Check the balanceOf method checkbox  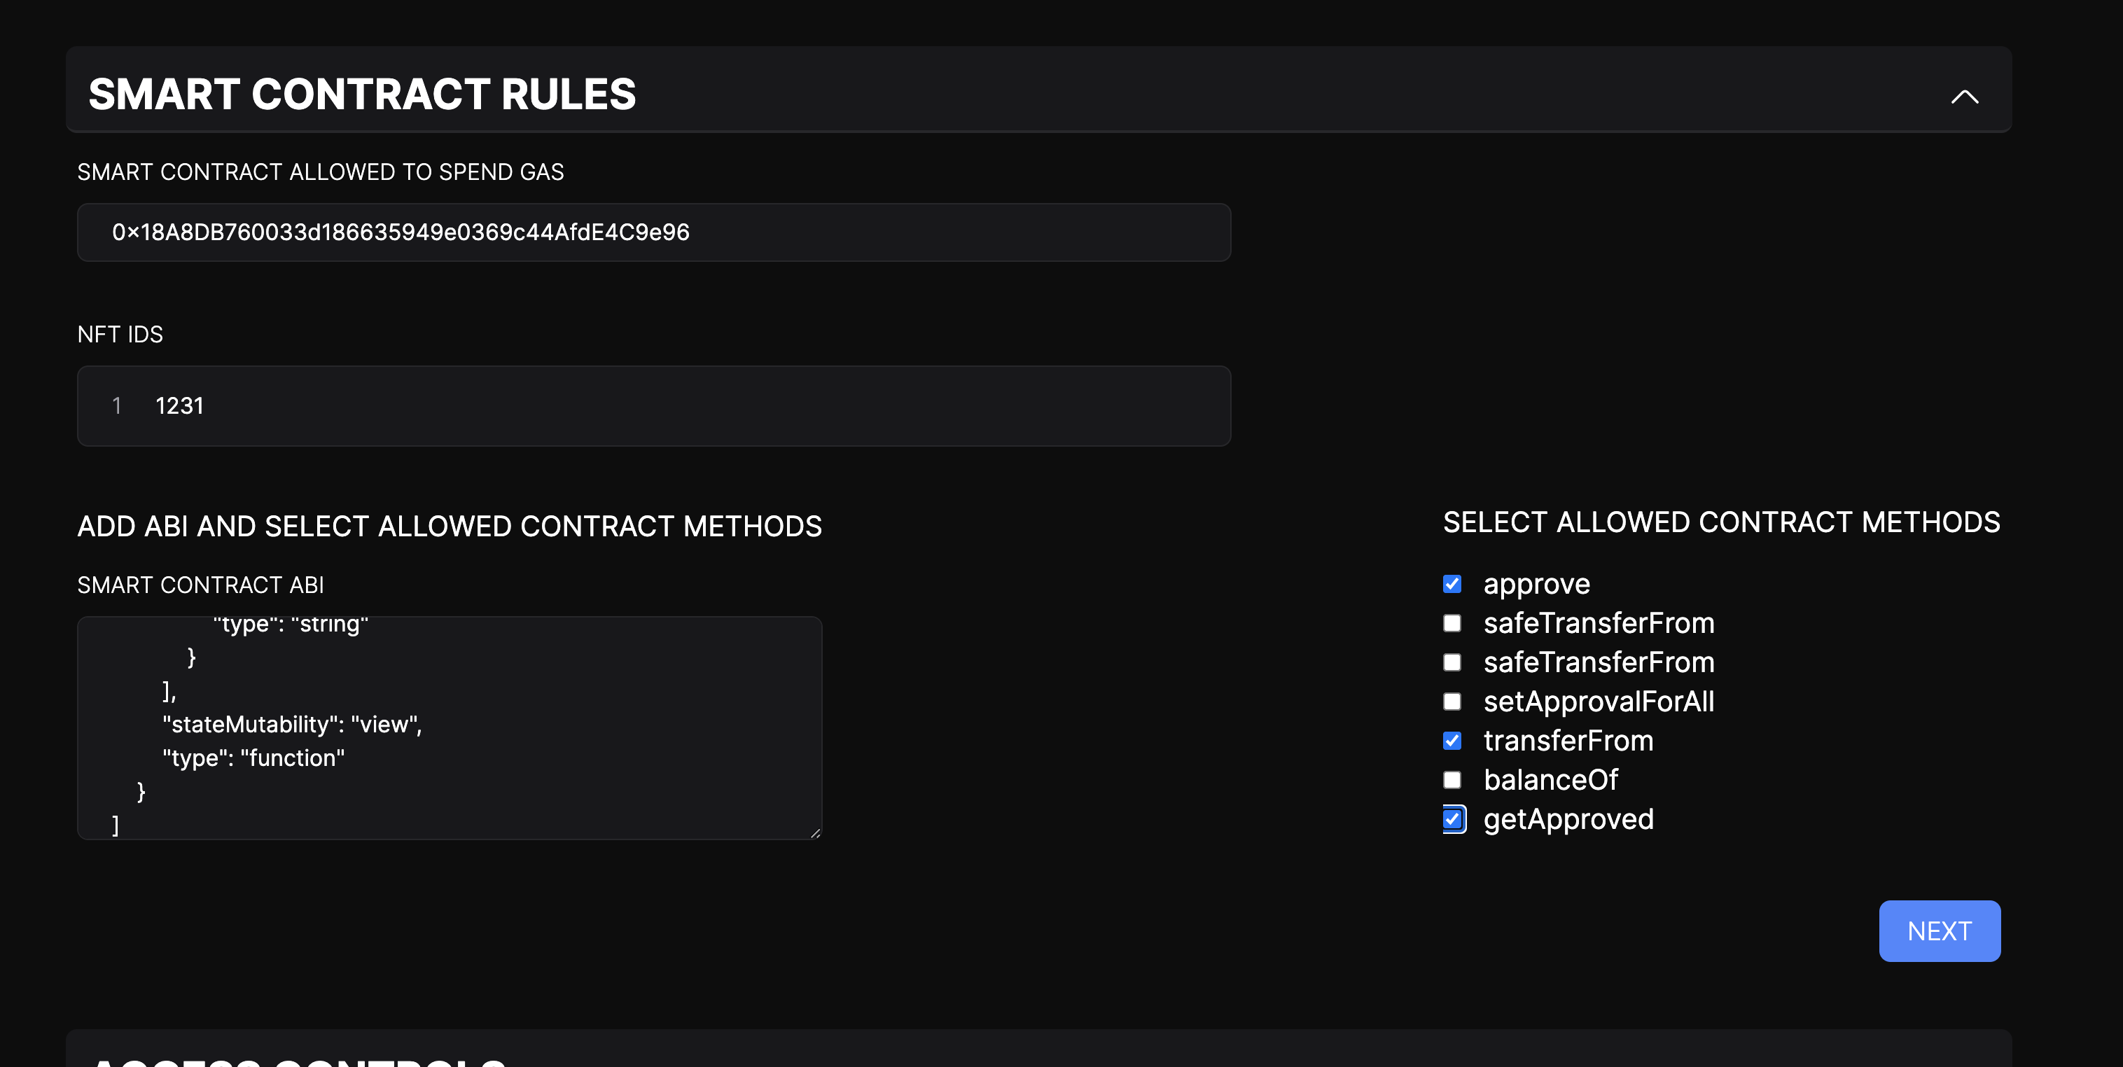click(1452, 779)
